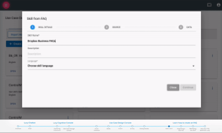Select step 2 Source circle
Screen dimensions: 222x133
click(107, 27)
